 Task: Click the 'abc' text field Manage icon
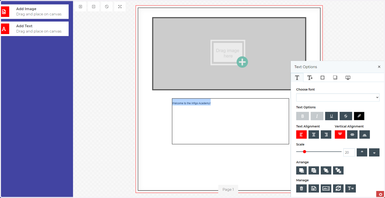326,188
